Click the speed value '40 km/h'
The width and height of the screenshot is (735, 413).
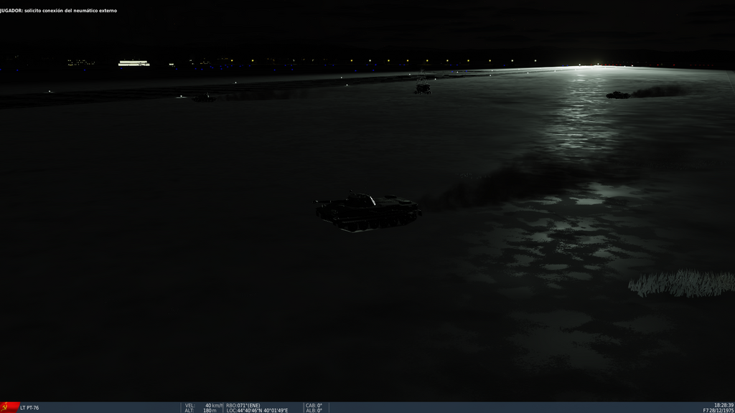[214, 406]
